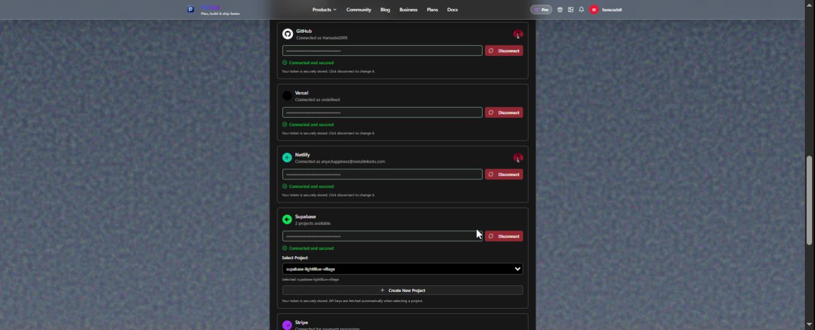Click '2 projects available' text
Screen dimensions: 815x330
click(x=313, y=223)
